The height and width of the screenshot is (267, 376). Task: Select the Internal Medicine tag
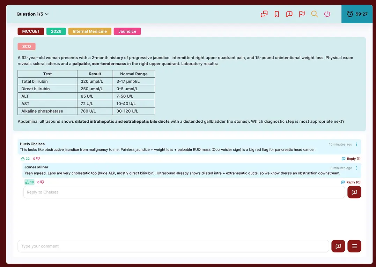[x=90, y=31]
